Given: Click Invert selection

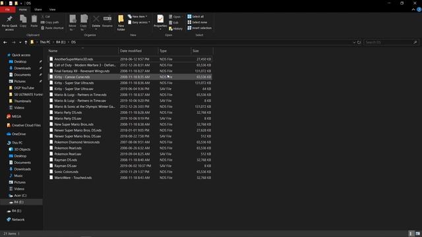Looking at the screenshot, I should [199, 28].
